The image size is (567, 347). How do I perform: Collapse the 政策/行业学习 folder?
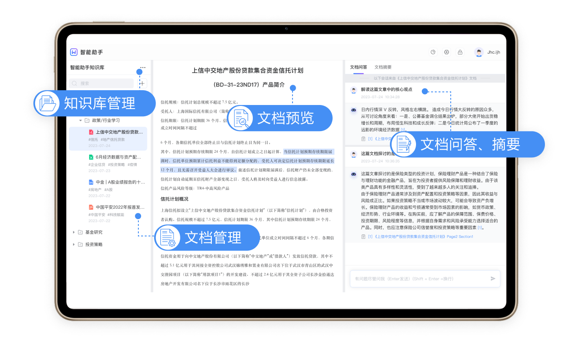click(x=81, y=120)
